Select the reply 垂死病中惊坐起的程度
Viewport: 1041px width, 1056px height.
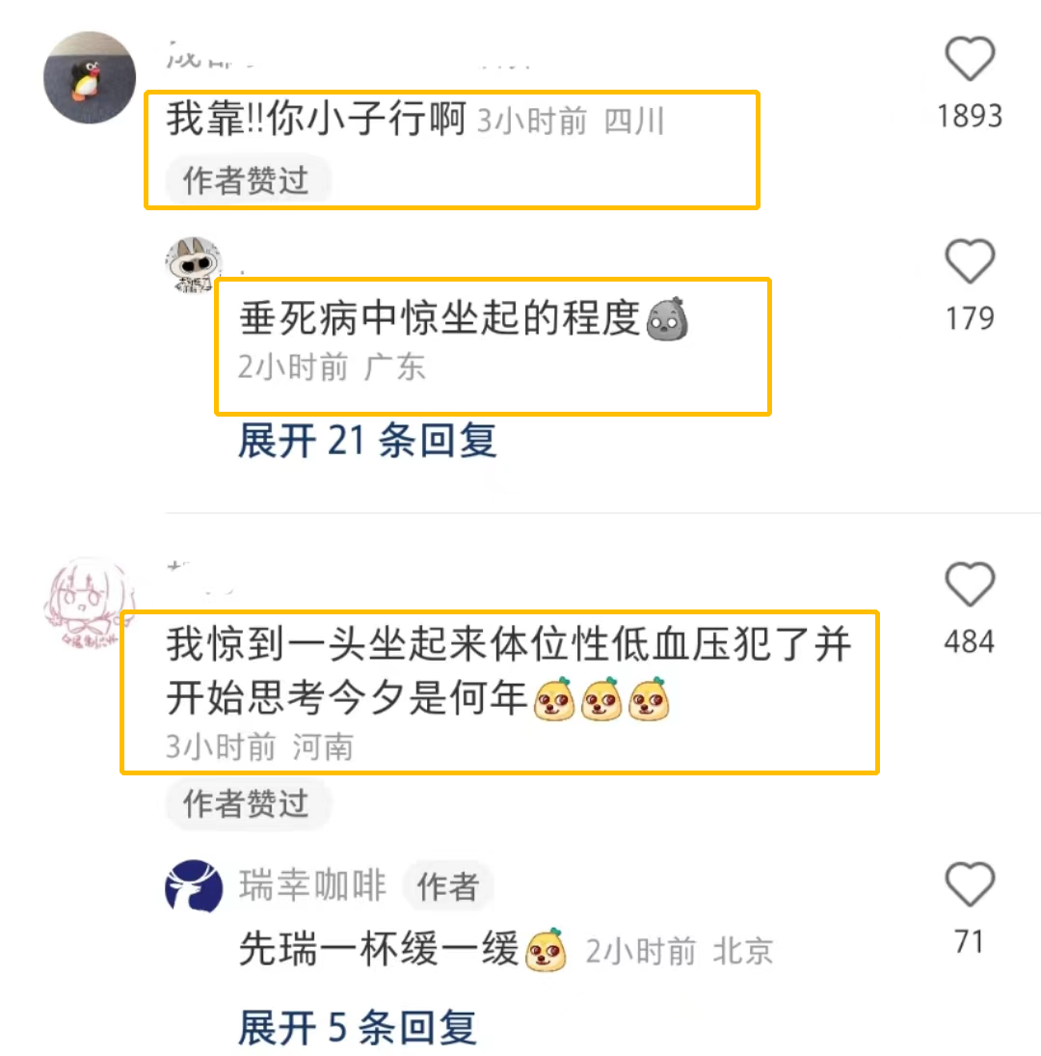point(440,318)
